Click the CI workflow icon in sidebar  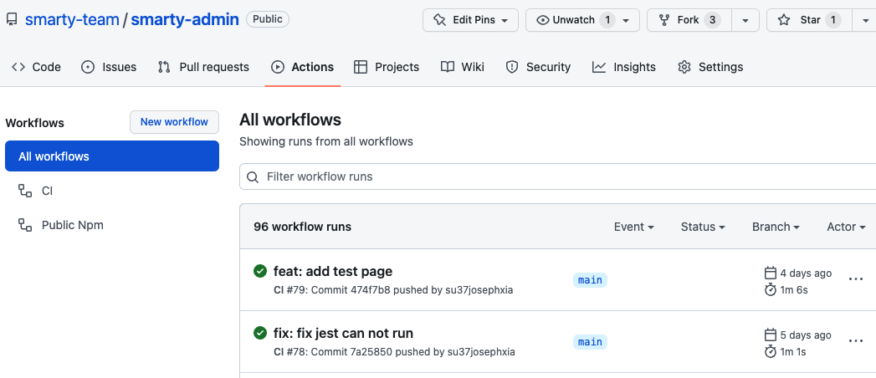click(x=25, y=192)
